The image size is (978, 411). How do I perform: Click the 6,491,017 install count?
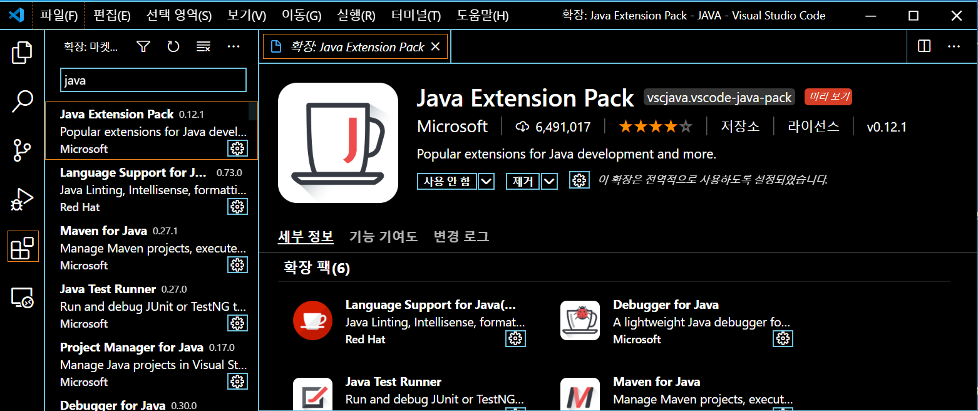click(x=553, y=127)
